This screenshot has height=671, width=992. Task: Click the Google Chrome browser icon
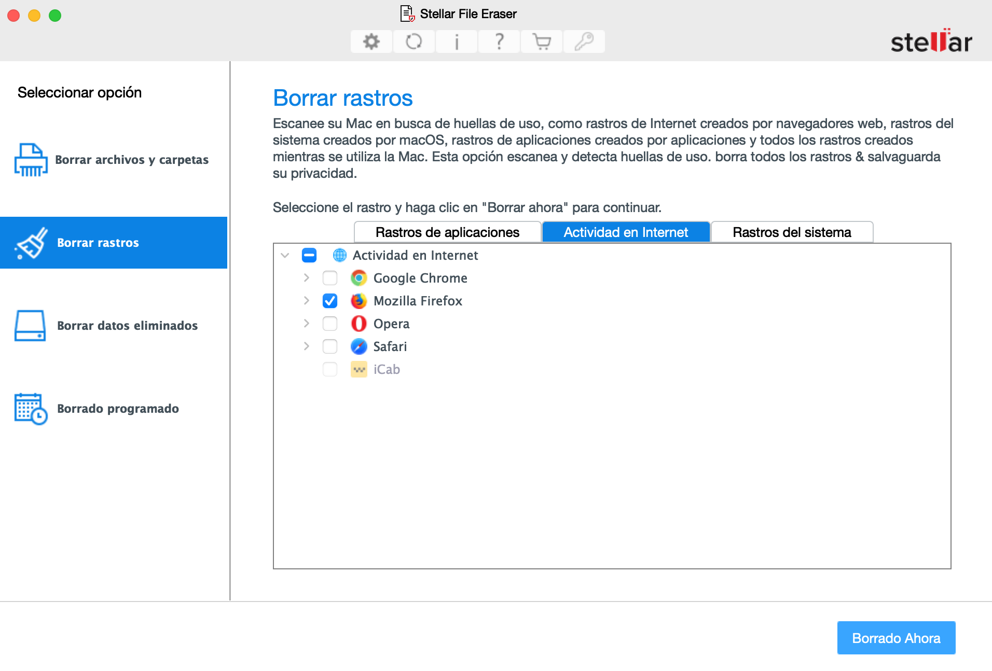[x=359, y=278]
